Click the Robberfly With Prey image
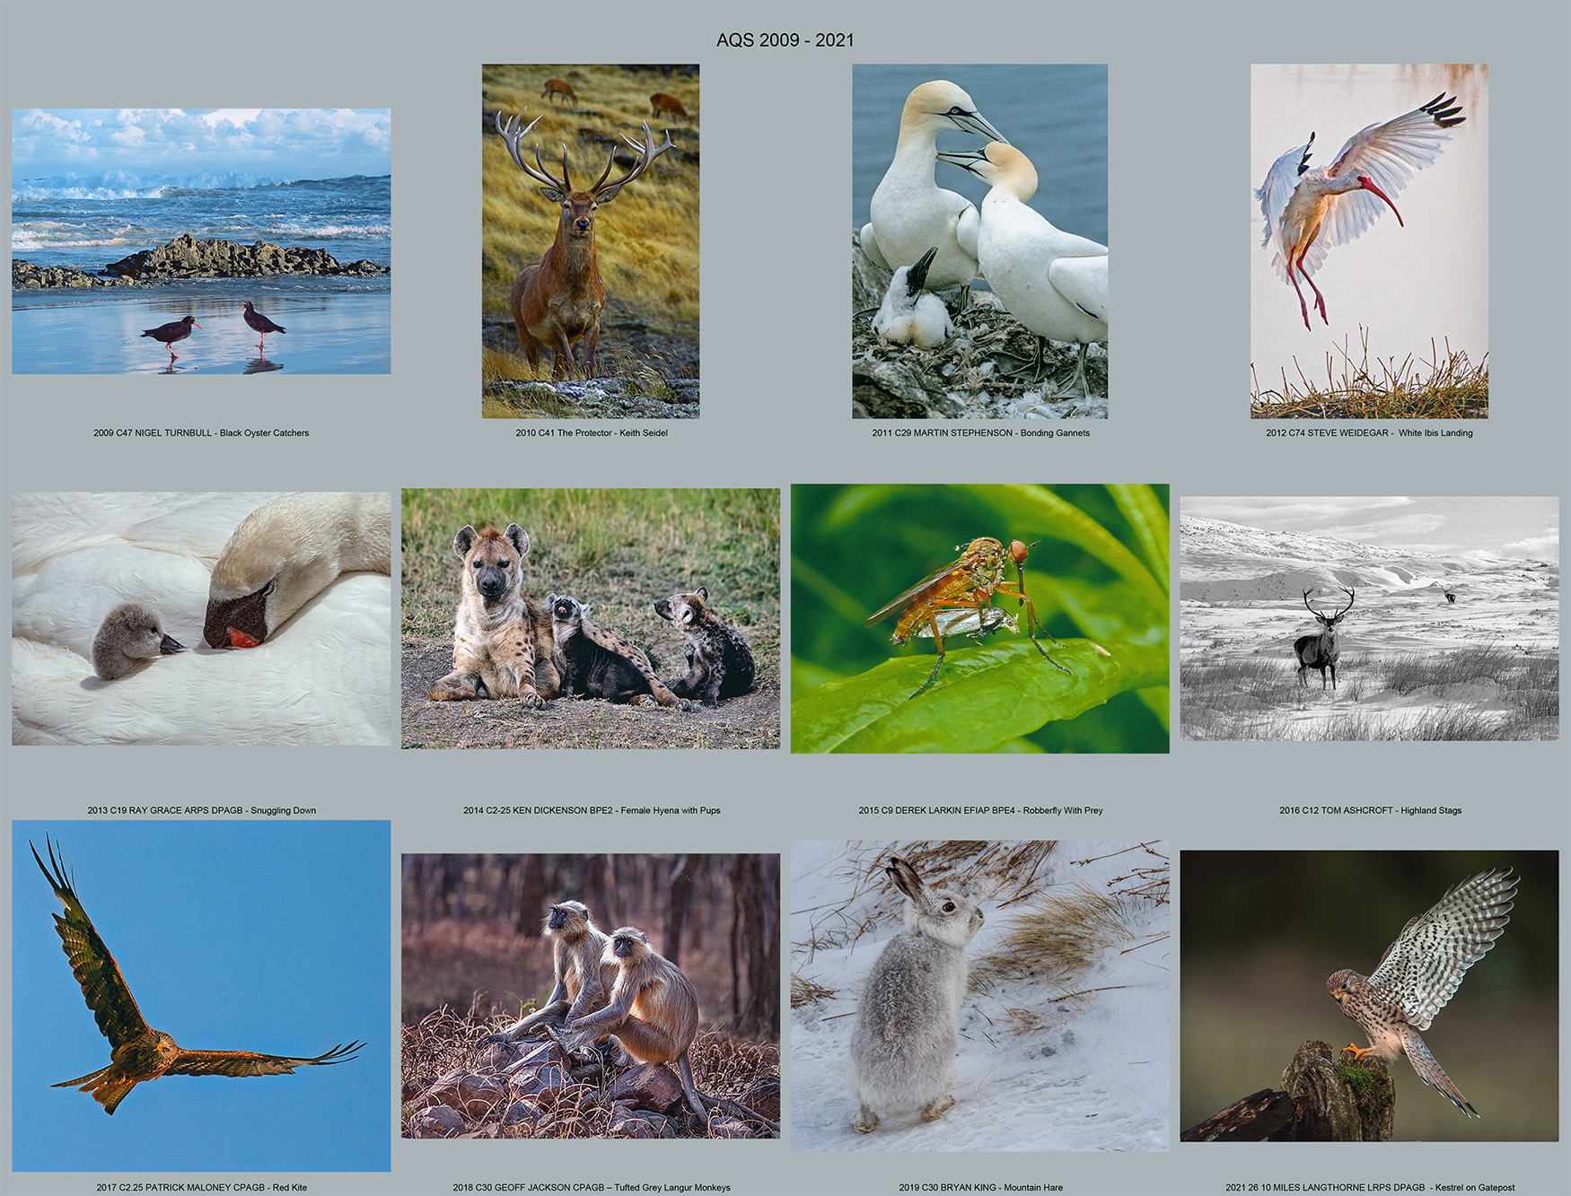Screen dimensions: 1571x1196 pyautogui.click(x=979, y=618)
